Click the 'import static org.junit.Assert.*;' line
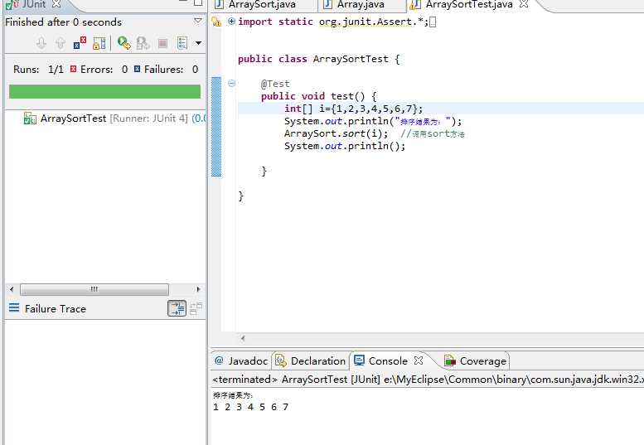Screen dimensions: 644x445 333,22
